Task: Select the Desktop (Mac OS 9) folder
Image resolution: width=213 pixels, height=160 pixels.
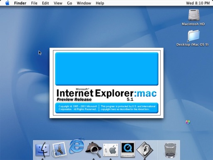Action: pos(193,36)
